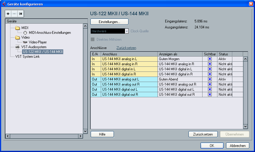255x152 pixels.
Task: Click the E/A column header
Action: click(96, 54)
